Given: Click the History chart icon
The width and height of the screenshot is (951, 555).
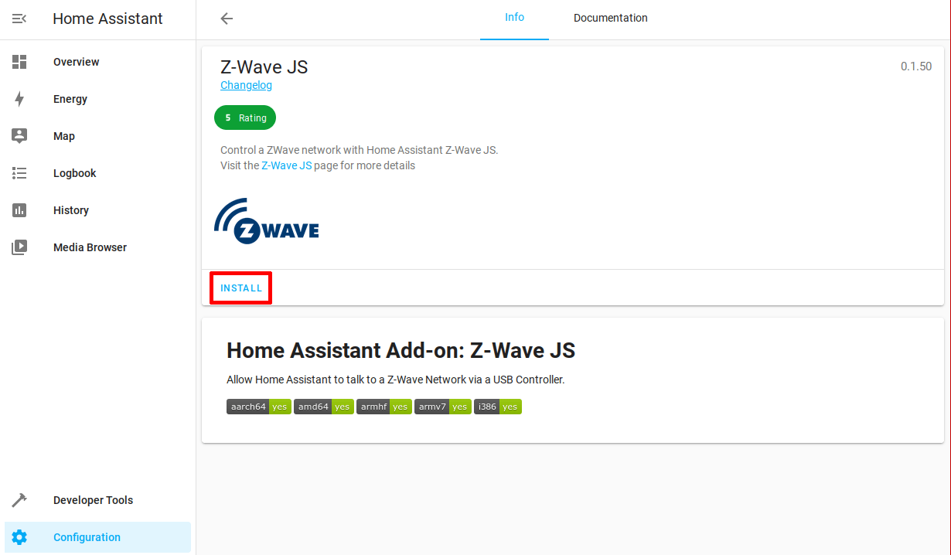Looking at the screenshot, I should [19, 210].
